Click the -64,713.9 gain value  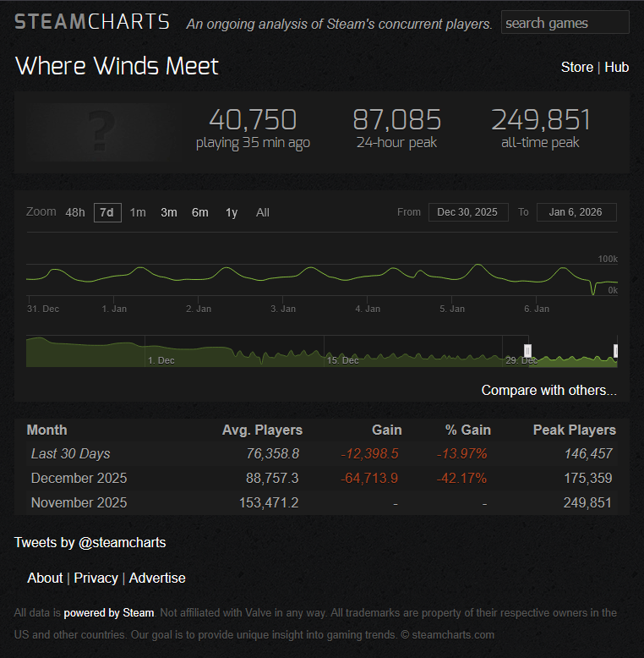369,478
